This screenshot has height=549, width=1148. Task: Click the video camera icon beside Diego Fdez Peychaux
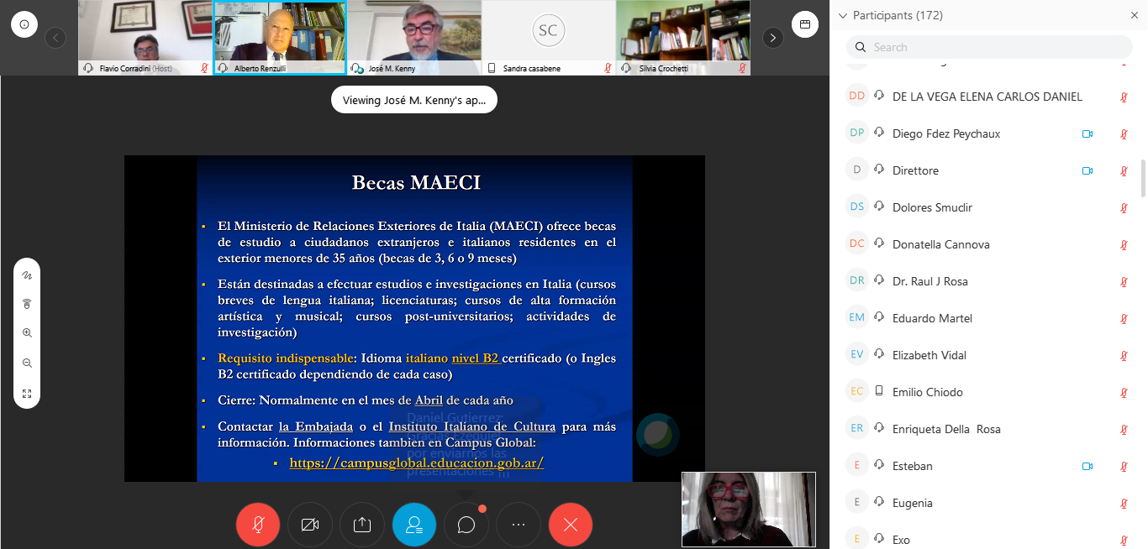tap(1087, 133)
